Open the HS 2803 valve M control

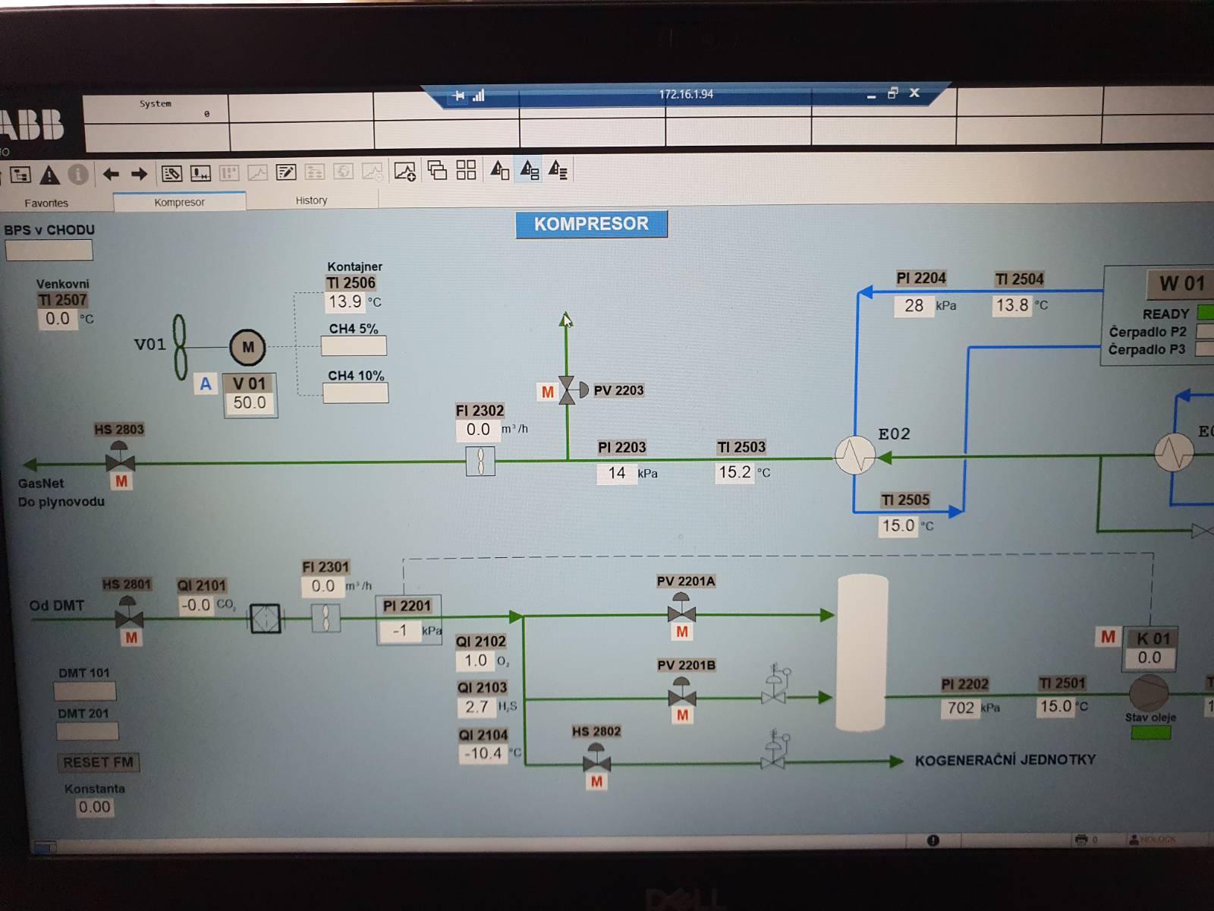pos(121,481)
